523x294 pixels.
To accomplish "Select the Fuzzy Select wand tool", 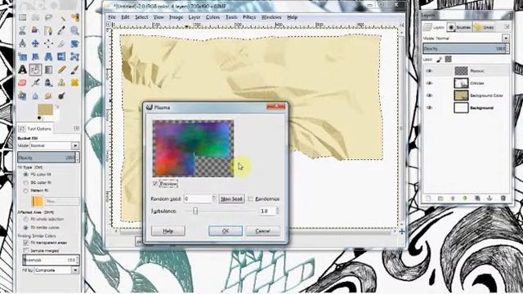I will tap(62, 17).
